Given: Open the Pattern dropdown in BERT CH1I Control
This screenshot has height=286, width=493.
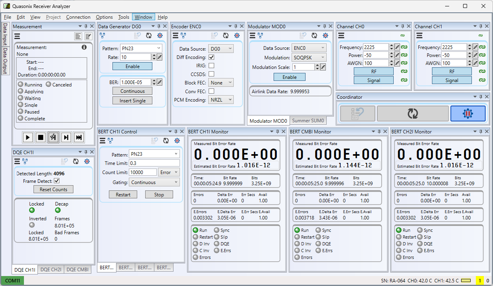Looking at the screenshot, I should coord(154,154).
